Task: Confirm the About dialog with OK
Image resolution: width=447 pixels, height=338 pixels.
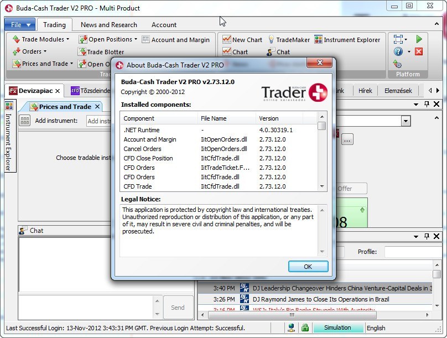Action: click(308, 266)
